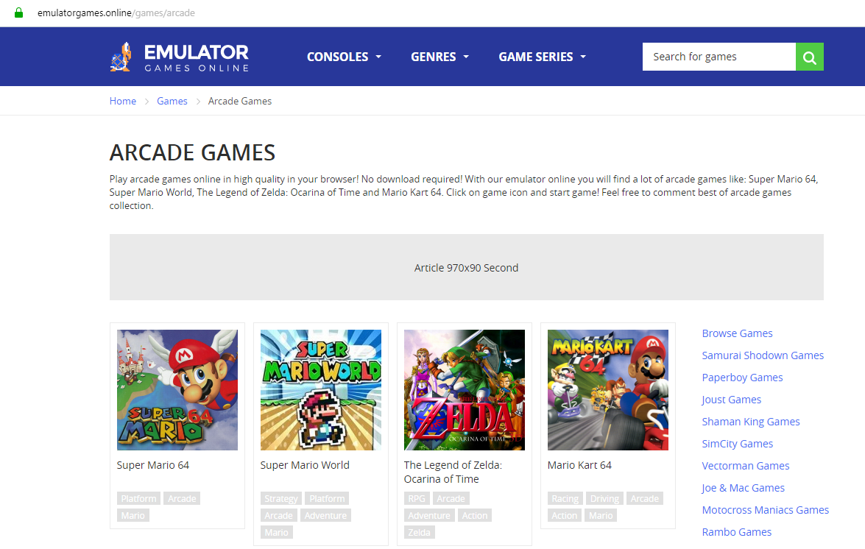
Task: Open the Samurai Shodown Games link
Action: tap(763, 355)
